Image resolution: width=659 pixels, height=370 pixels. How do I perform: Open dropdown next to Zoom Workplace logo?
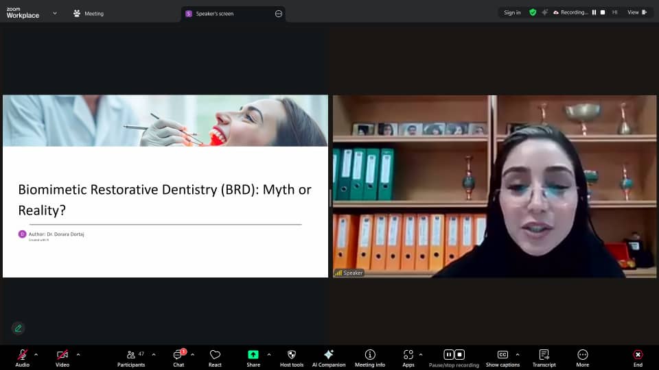(54, 13)
